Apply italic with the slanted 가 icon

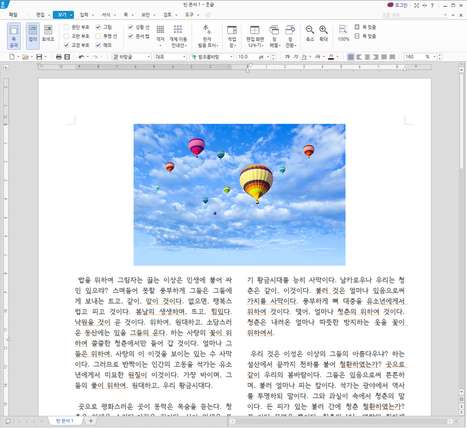pyautogui.click(x=296, y=56)
